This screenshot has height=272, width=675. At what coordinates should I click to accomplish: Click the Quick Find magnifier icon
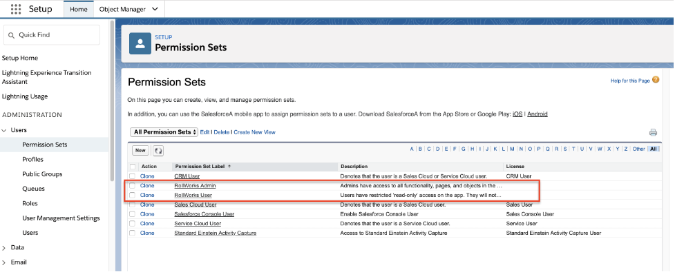click(x=12, y=35)
